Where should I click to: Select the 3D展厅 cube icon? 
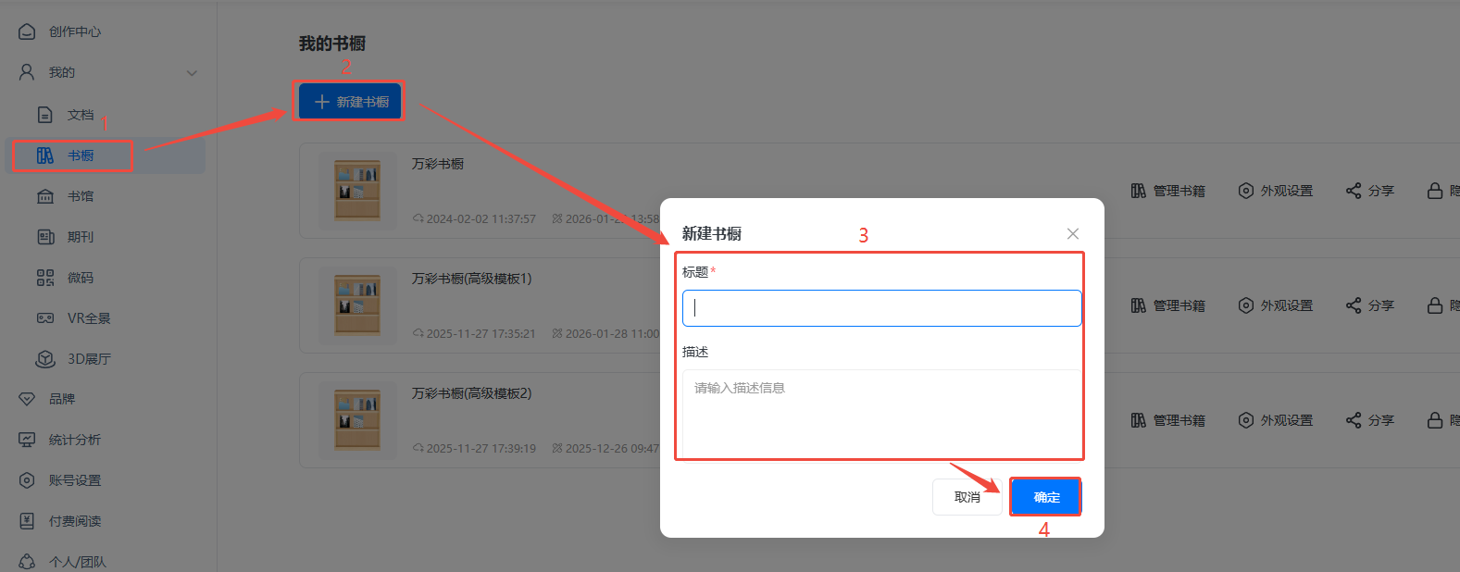click(44, 359)
